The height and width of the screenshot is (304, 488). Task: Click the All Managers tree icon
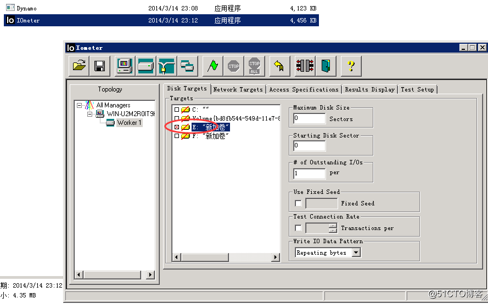click(89, 105)
